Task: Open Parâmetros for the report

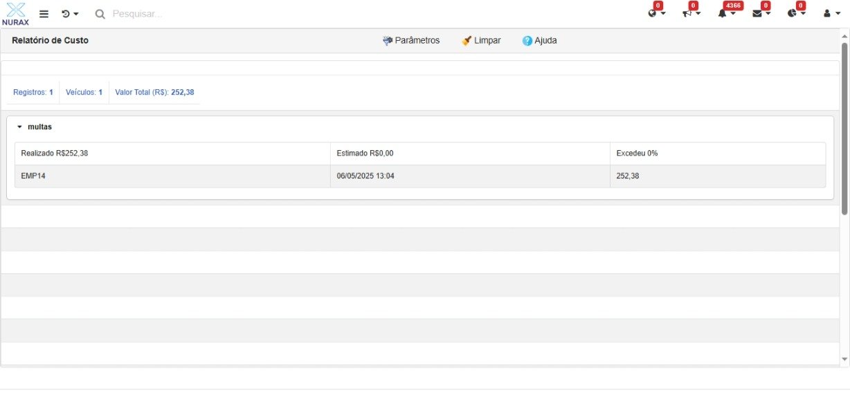Action: 411,41
